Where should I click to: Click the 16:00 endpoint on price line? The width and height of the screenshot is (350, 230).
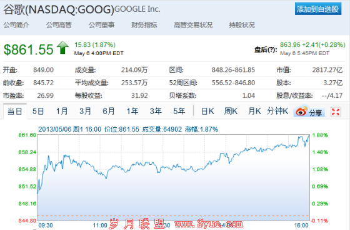(x=309, y=135)
